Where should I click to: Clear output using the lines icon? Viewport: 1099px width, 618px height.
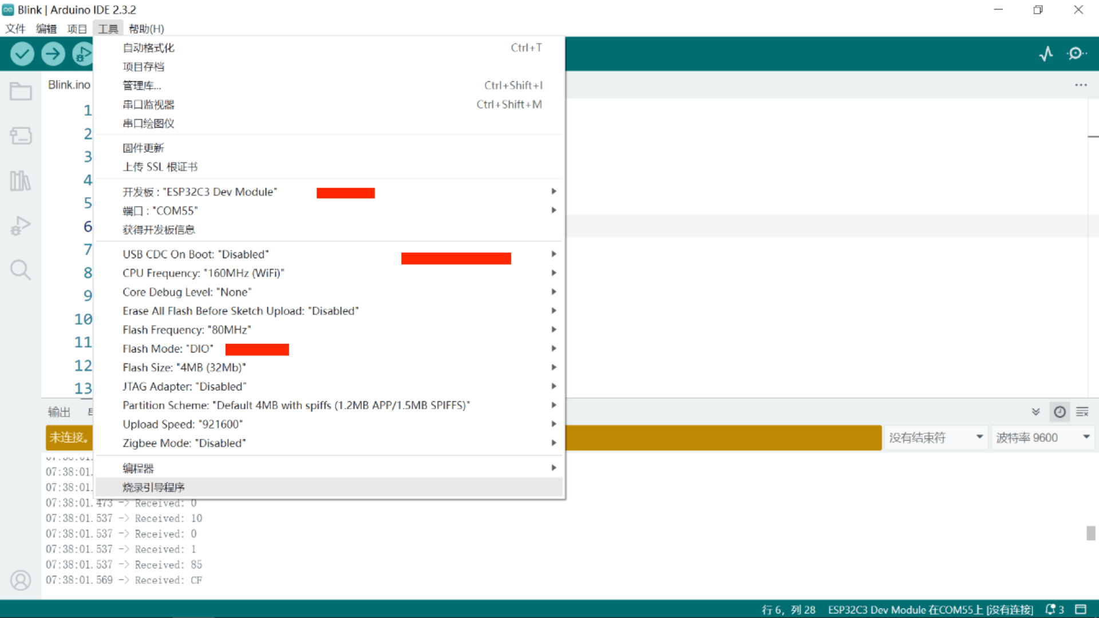1082,412
